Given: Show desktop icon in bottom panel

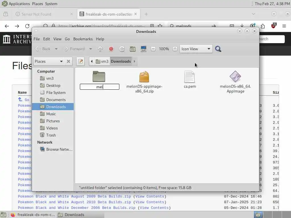Looking at the screenshot, I should (x=3, y=215).
